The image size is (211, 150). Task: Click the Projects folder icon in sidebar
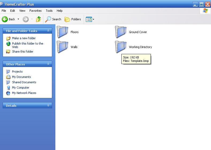point(8,72)
